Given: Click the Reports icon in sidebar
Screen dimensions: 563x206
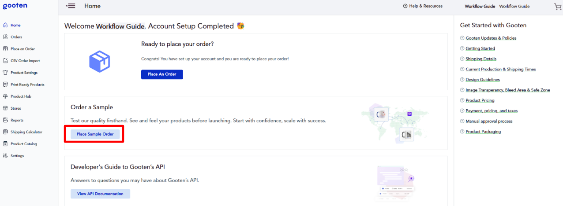Looking at the screenshot, I should pyautogui.click(x=5, y=120).
